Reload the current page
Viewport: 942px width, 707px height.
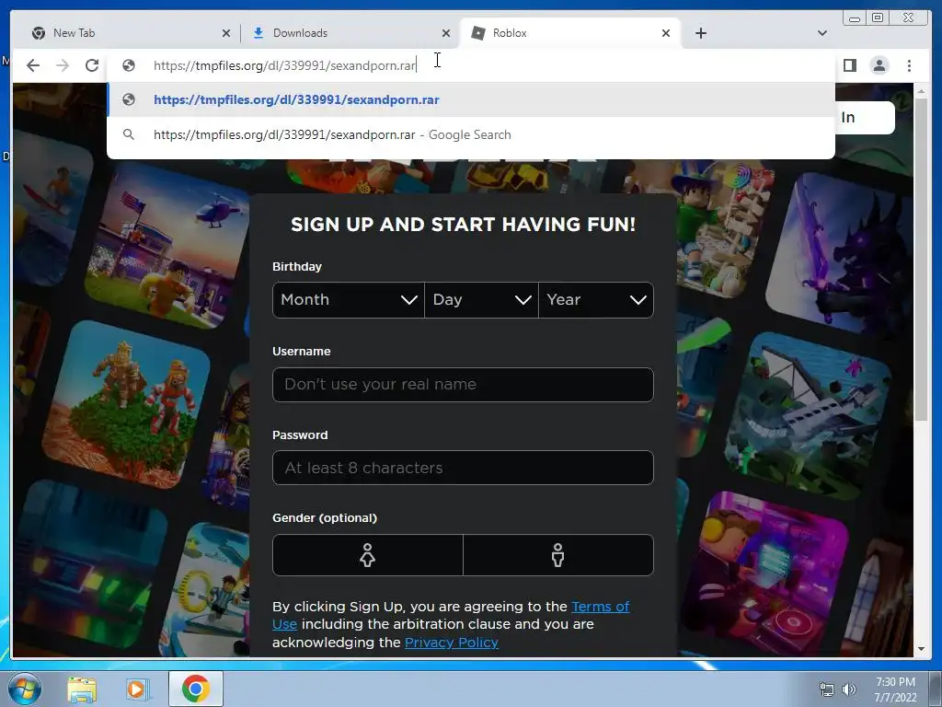pyautogui.click(x=92, y=65)
